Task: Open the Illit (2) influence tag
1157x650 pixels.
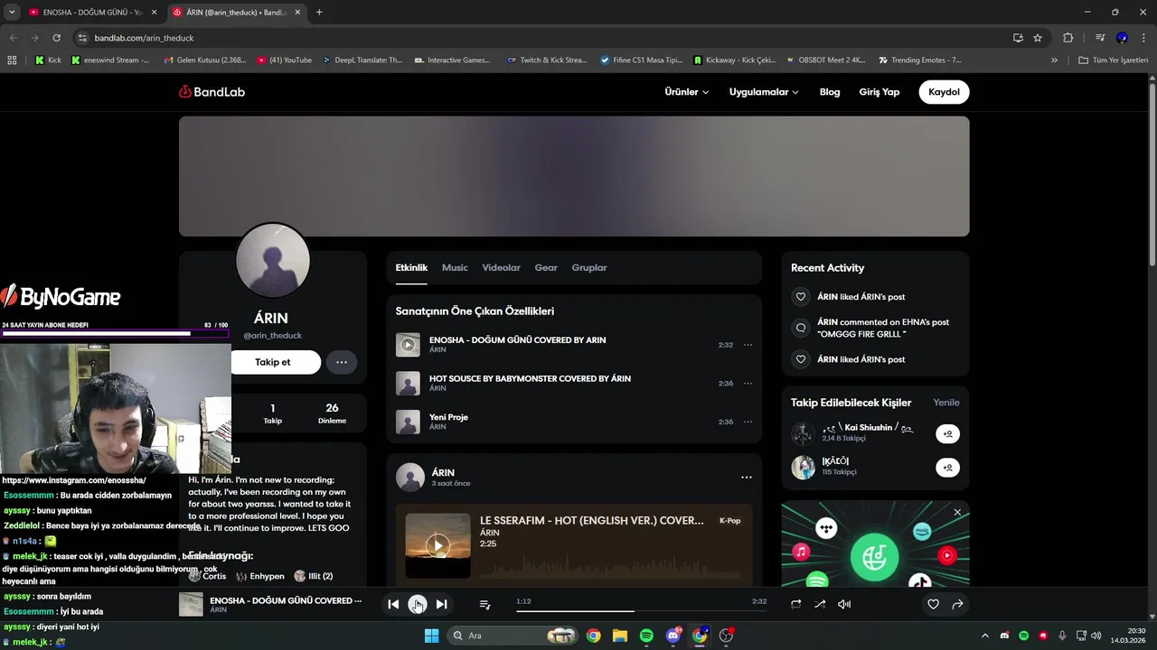Action: click(313, 576)
